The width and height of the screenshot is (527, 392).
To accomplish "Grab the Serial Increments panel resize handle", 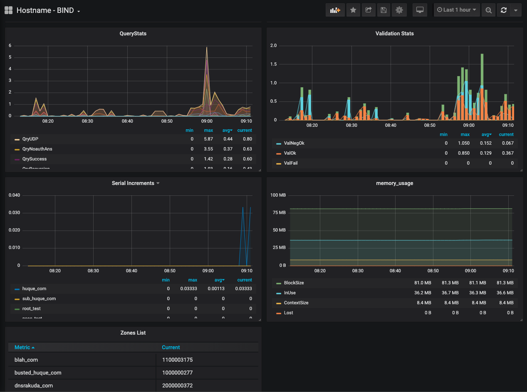I will pos(259,320).
